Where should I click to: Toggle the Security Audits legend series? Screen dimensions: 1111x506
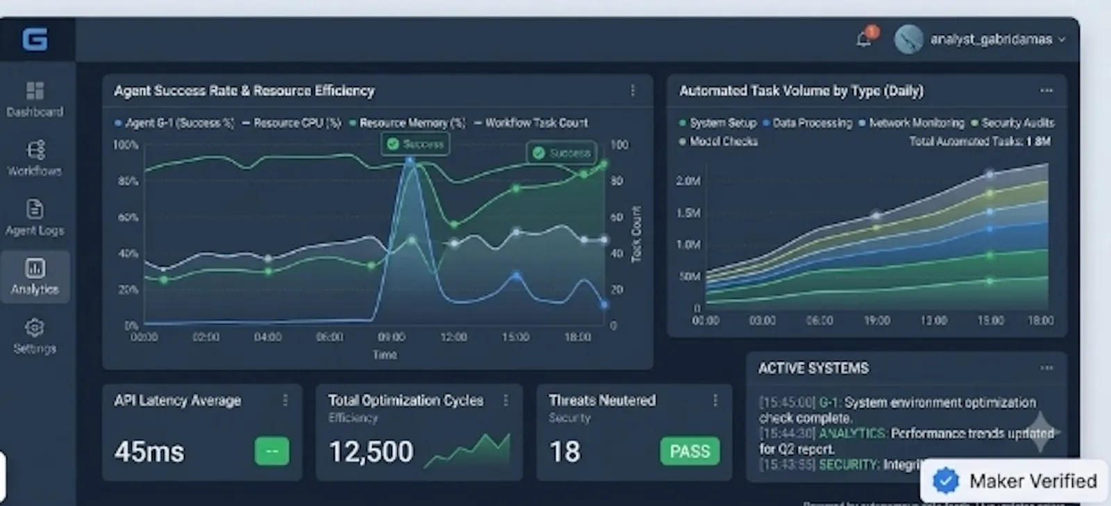tap(1012, 123)
